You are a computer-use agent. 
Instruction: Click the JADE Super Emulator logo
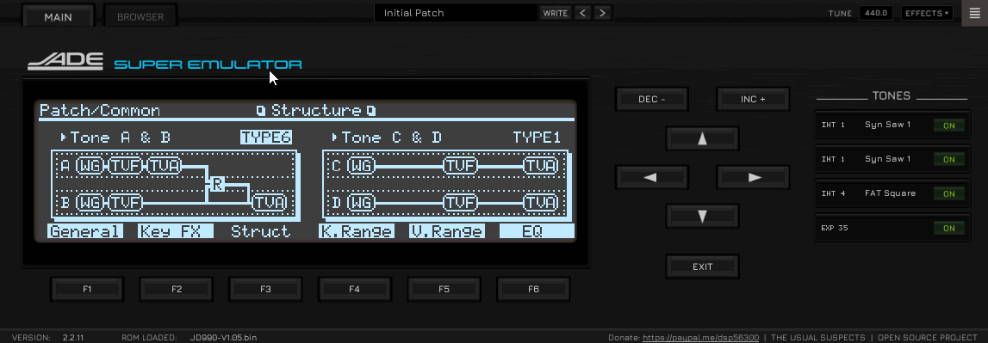[x=165, y=62]
